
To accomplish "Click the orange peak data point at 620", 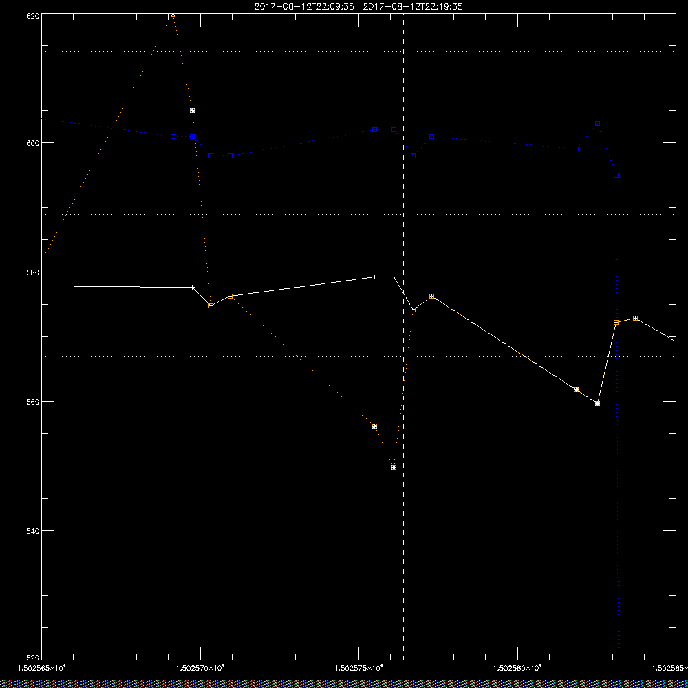I will pos(173,14).
